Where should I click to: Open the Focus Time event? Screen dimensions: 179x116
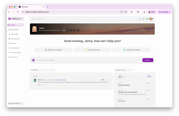point(122,101)
